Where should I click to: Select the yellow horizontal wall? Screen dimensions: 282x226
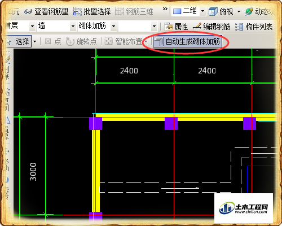(x=186, y=117)
